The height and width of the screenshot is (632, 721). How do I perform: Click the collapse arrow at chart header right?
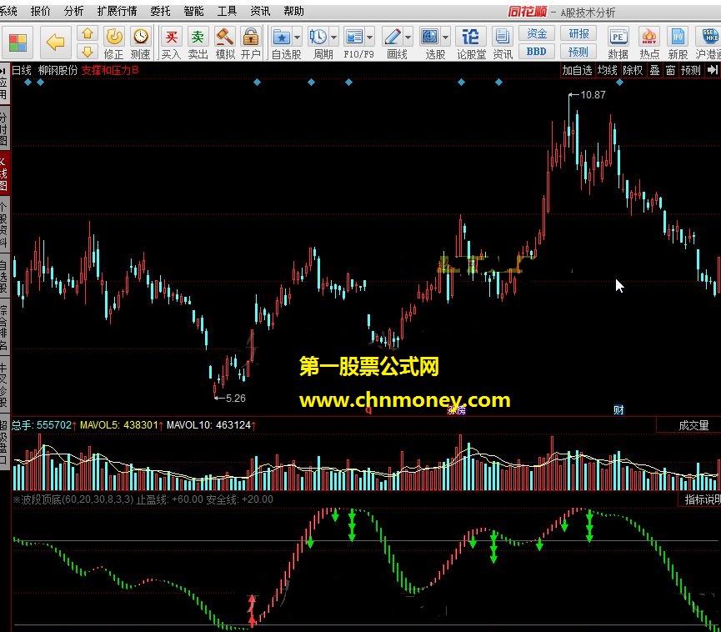(713, 70)
